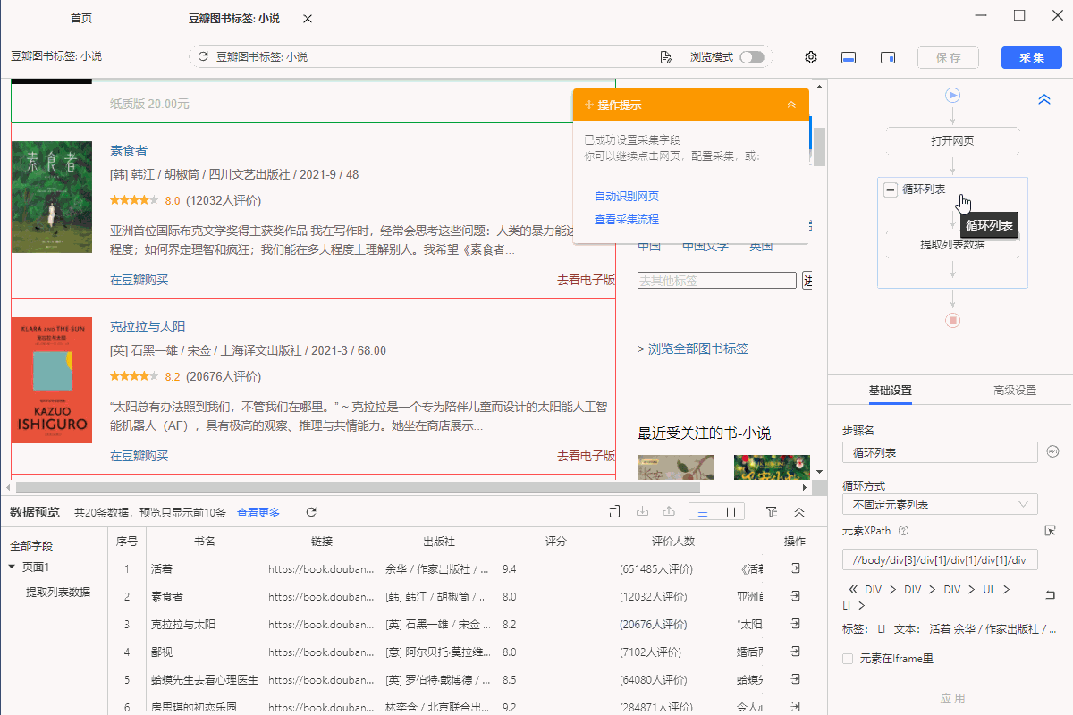Image resolution: width=1073 pixels, height=715 pixels.
Task: Collapse the data preview panel chevron
Action: click(799, 512)
